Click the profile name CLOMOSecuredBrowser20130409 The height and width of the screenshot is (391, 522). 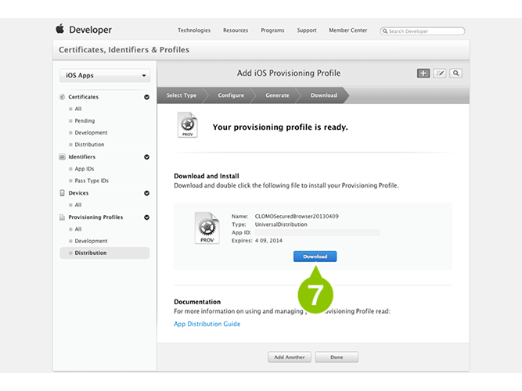[x=297, y=217]
